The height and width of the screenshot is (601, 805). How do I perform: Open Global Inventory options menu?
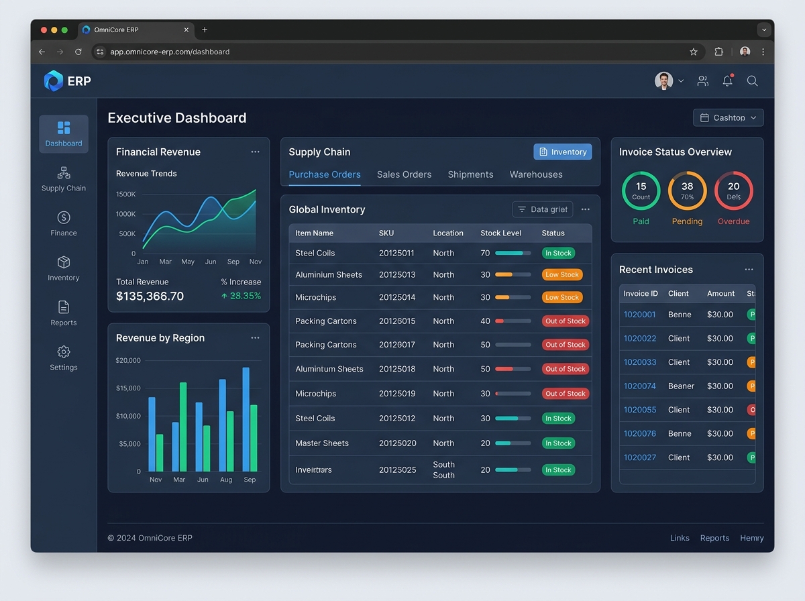coord(586,209)
